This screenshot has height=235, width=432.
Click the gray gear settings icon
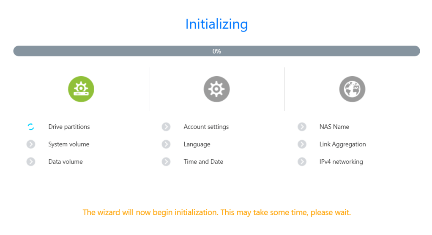[216, 89]
